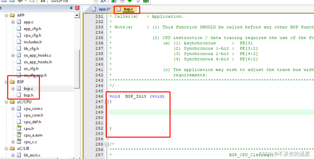Click the uC/LIB group folder icon
314x159 pixels.
coord(13,148)
